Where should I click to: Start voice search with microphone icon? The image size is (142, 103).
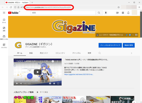coord(106,13)
